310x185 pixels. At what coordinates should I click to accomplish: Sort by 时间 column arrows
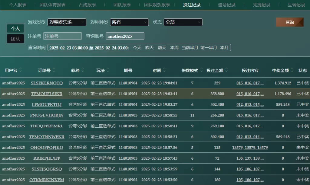[164, 70]
